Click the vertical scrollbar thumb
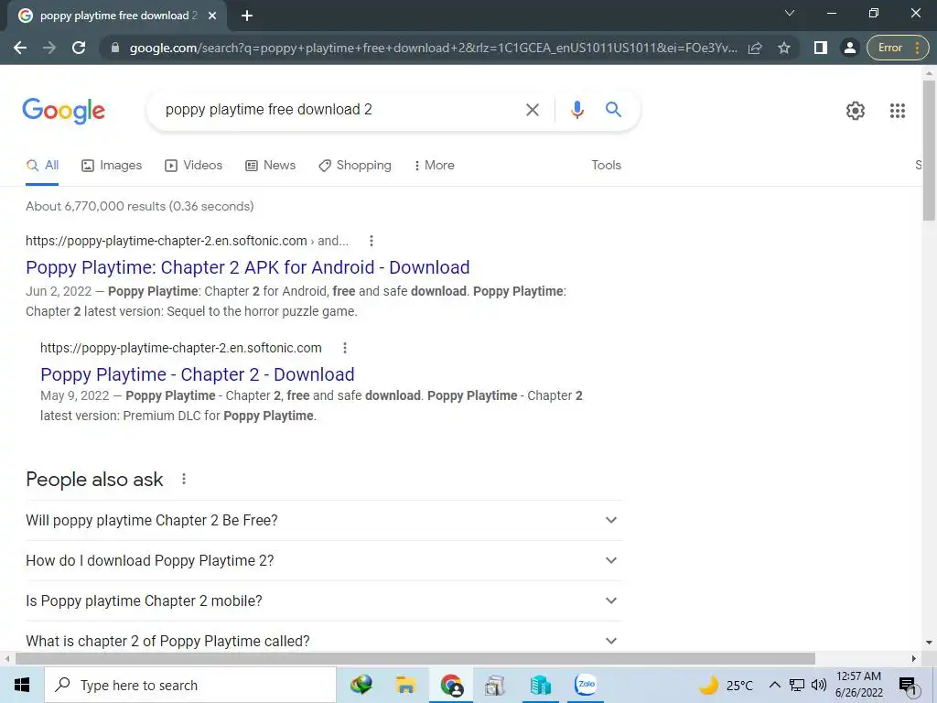The height and width of the screenshot is (703, 937). point(929,151)
